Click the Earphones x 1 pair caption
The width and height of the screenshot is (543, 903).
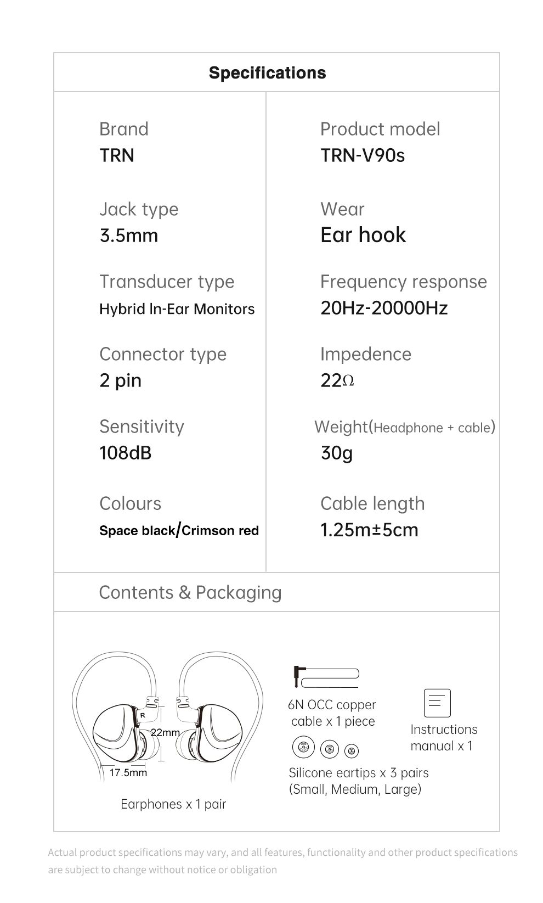click(x=173, y=804)
